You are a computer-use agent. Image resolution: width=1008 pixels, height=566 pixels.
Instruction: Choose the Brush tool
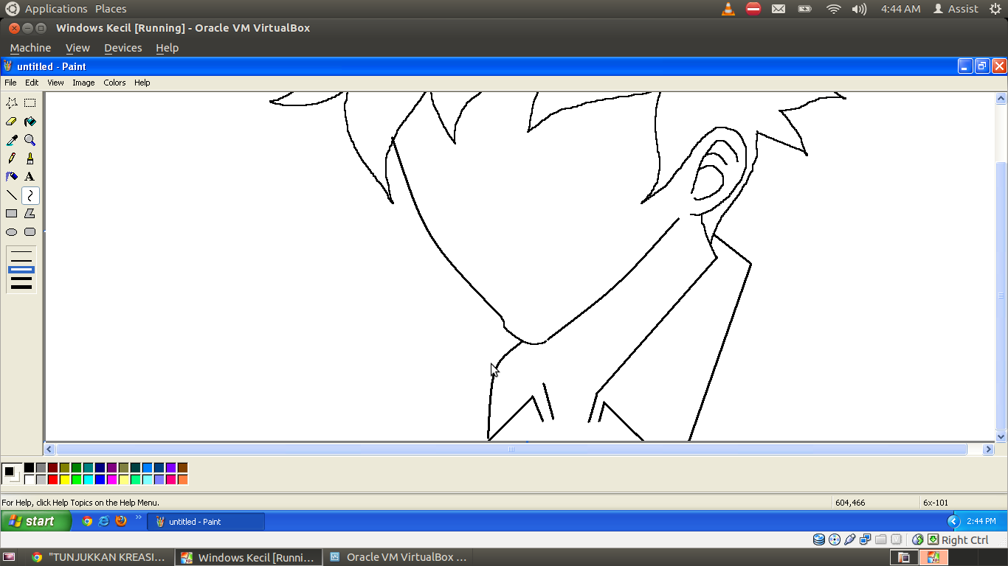(x=30, y=158)
